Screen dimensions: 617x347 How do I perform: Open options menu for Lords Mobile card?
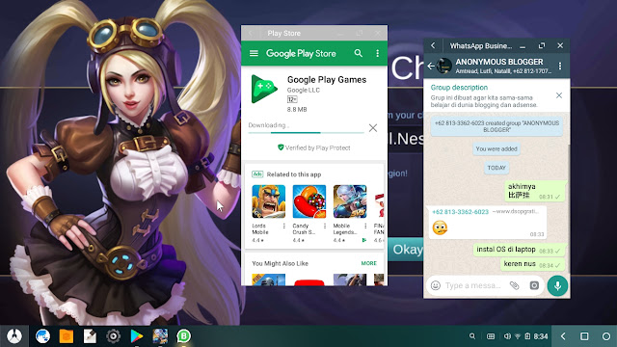point(284,227)
